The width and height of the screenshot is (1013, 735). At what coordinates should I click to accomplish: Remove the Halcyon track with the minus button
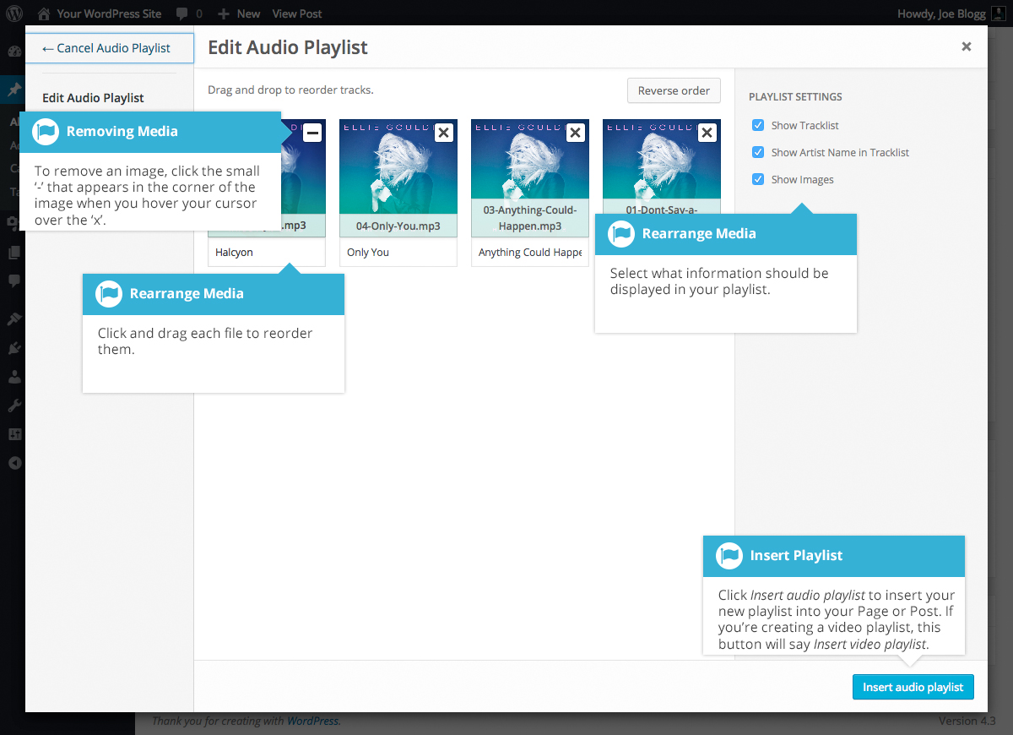[312, 133]
